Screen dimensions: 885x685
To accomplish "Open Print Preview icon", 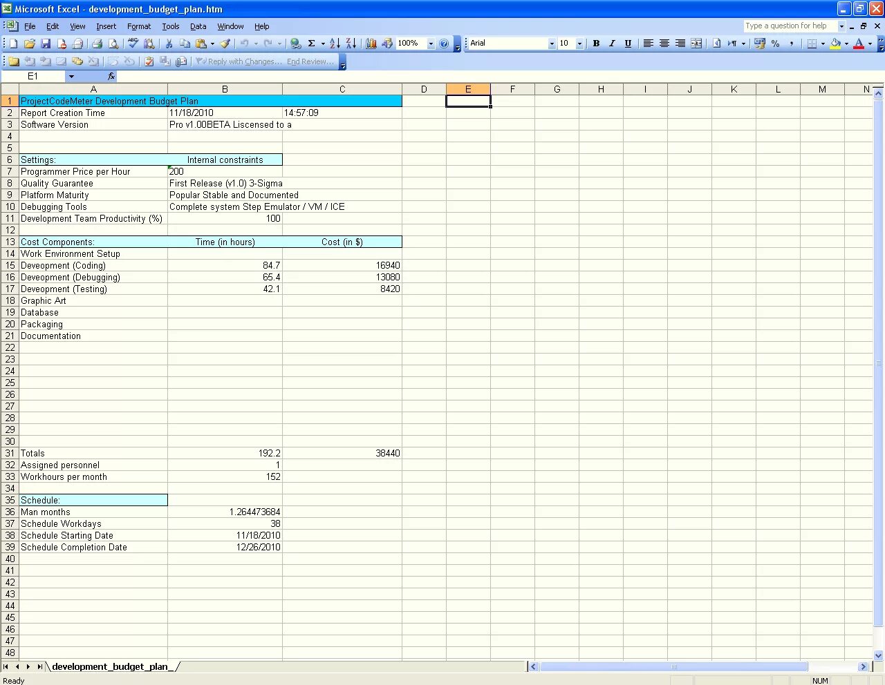I will click(113, 44).
